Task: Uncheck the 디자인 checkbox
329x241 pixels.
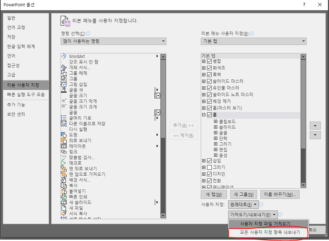Action: coord(209,174)
